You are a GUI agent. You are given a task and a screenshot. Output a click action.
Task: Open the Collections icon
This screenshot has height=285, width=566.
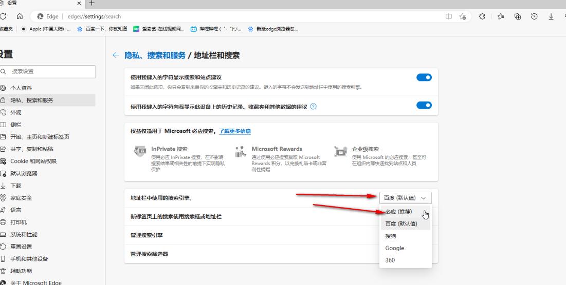(x=518, y=16)
